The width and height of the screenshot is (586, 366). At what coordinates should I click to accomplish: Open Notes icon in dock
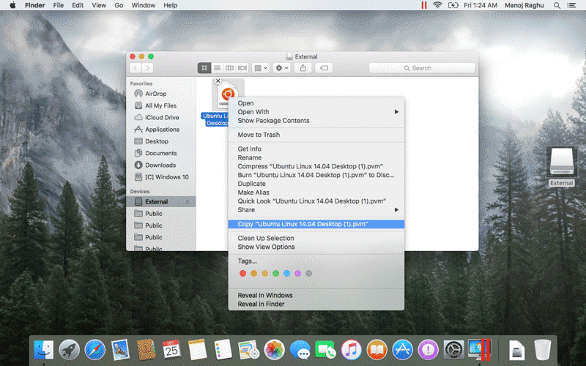(x=197, y=350)
